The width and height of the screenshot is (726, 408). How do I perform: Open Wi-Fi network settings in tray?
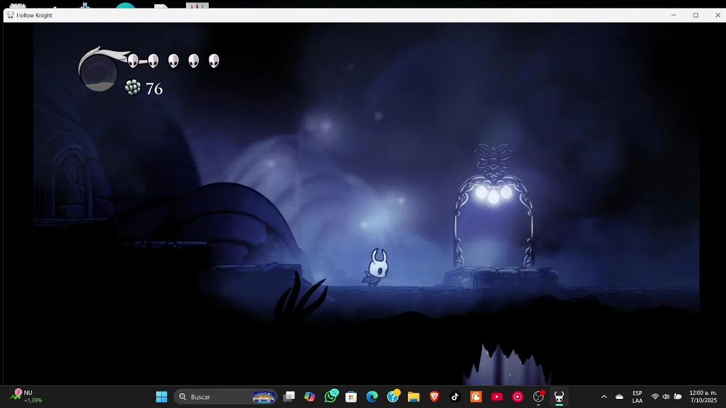(655, 397)
